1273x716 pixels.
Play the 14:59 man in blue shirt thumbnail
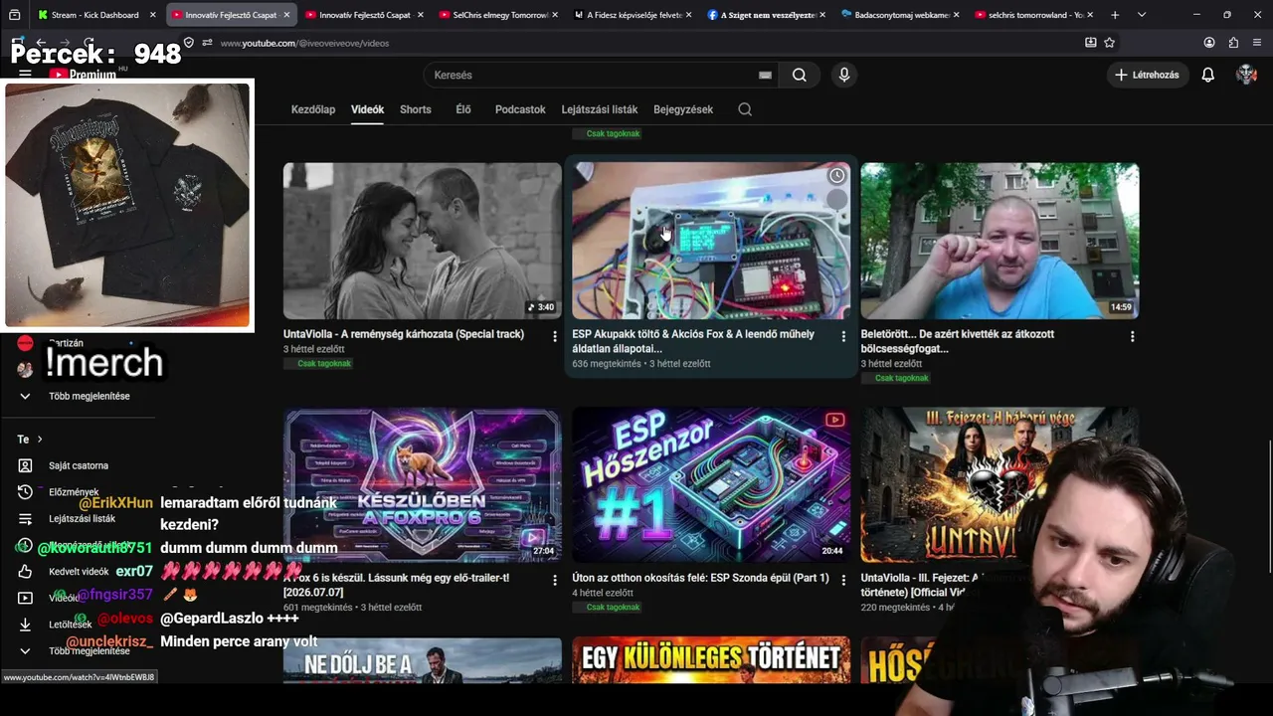coord(1000,241)
